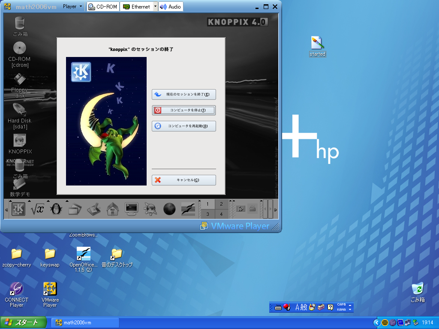Switch to virtual desktop 2
The height and width of the screenshot is (329, 439).
pyautogui.click(x=222, y=204)
